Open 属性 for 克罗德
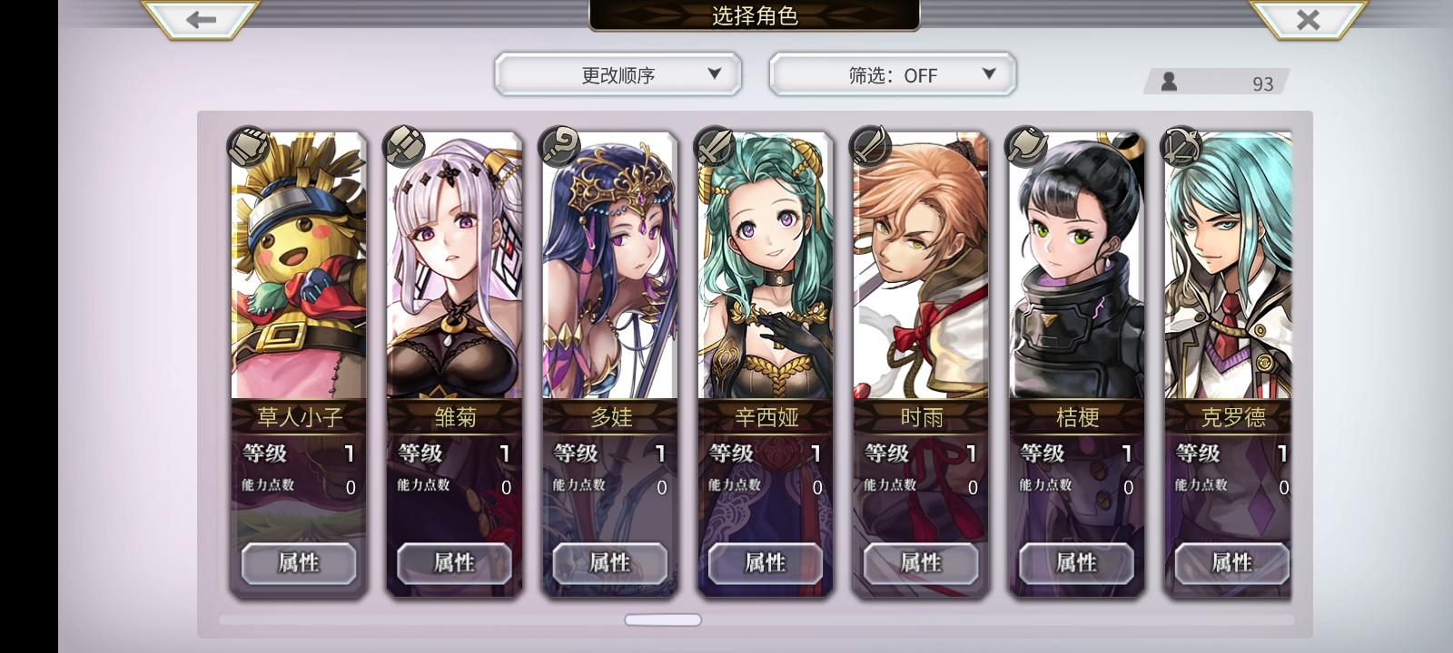This screenshot has height=653, width=1453. coord(1232,563)
